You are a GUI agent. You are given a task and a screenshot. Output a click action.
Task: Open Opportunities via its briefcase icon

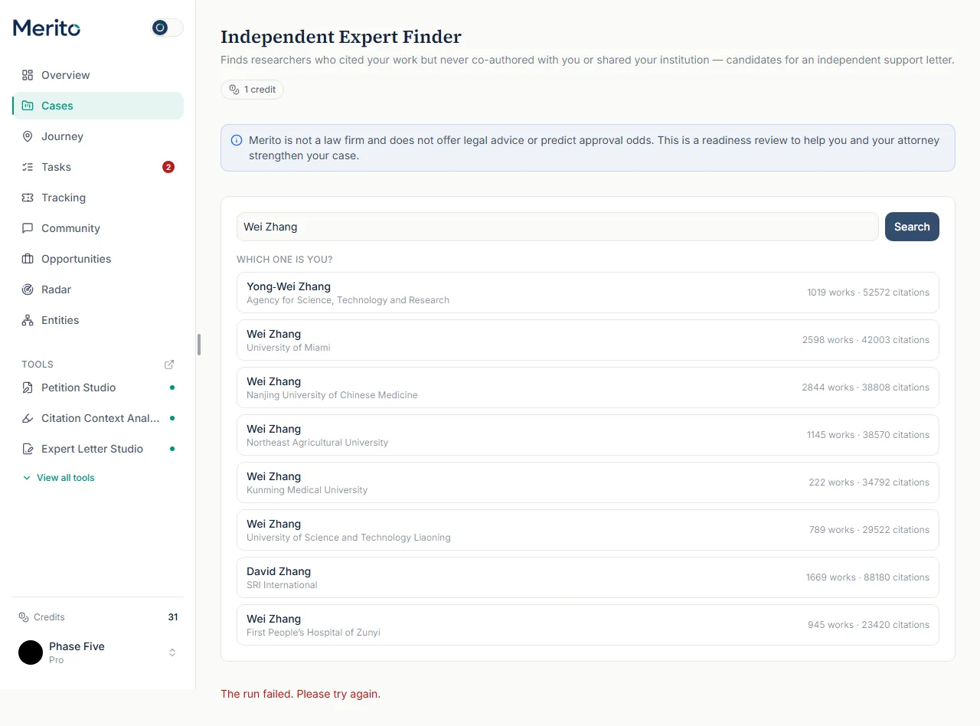(28, 259)
